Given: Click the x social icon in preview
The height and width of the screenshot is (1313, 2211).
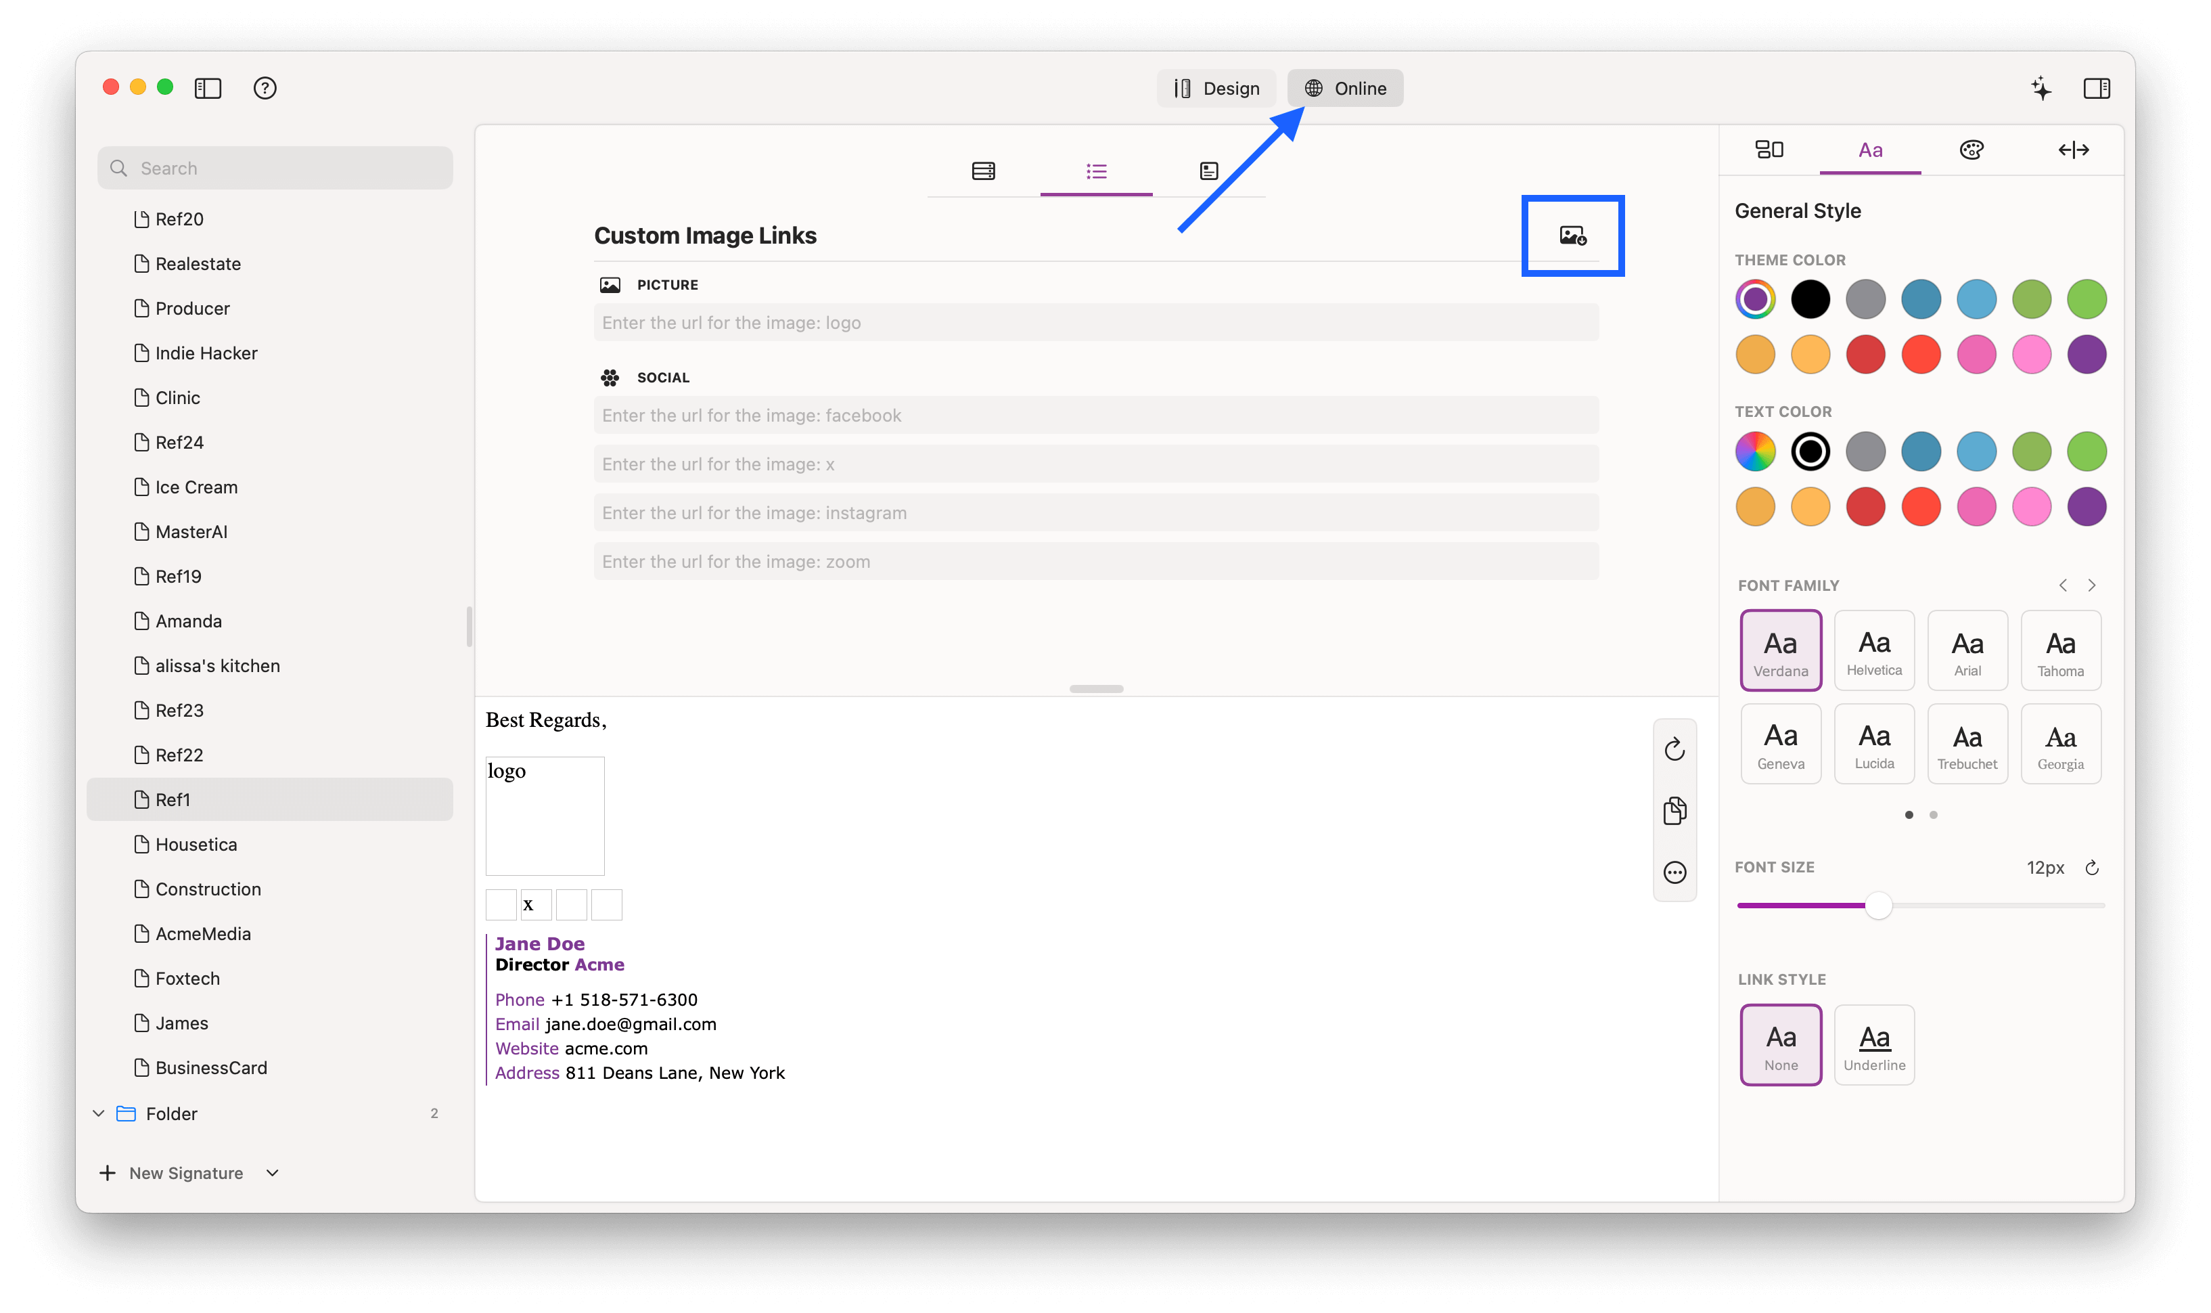Looking at the screenshot, I should pyautogui.click(x=536, y=904).
